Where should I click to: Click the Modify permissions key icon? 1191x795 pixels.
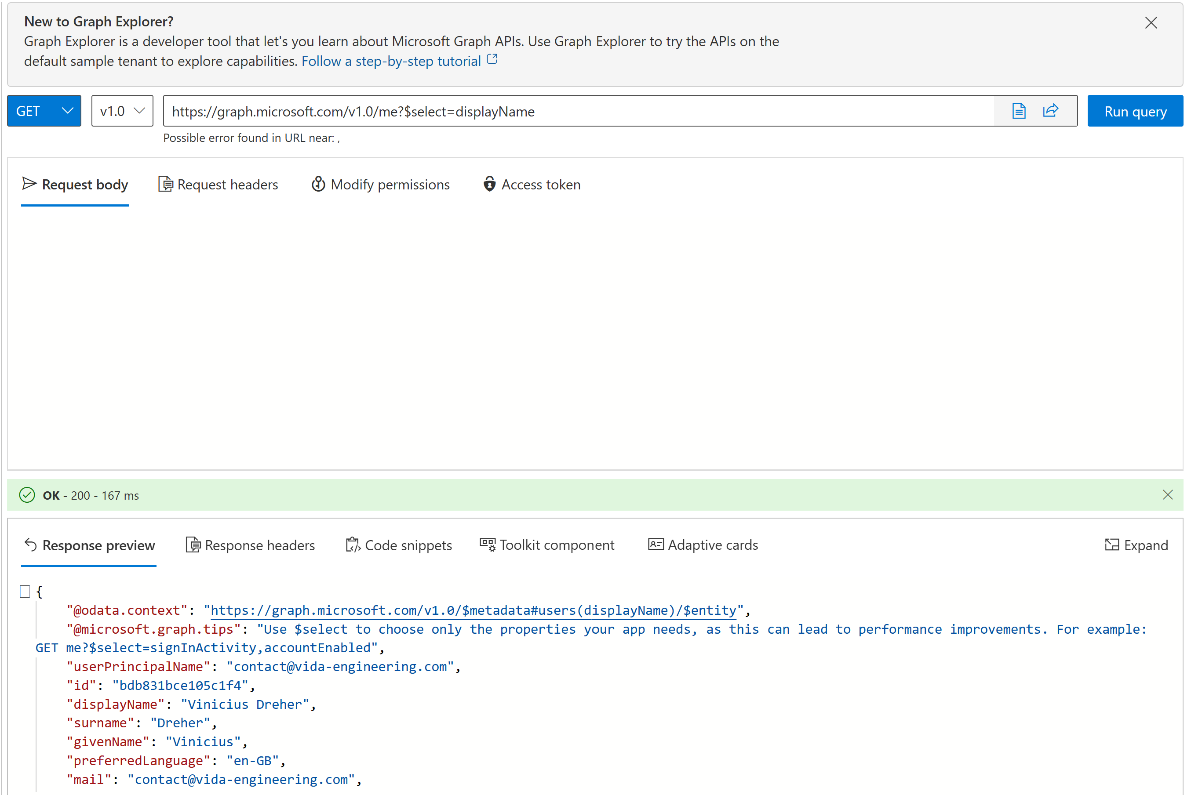click(318, 184)
